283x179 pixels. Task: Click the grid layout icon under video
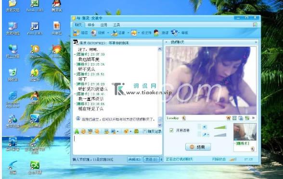234,118
